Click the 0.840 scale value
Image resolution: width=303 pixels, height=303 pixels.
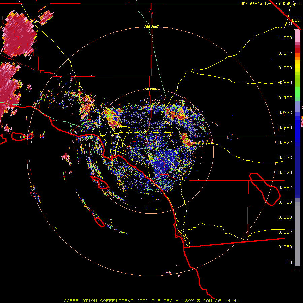point(285,83)
